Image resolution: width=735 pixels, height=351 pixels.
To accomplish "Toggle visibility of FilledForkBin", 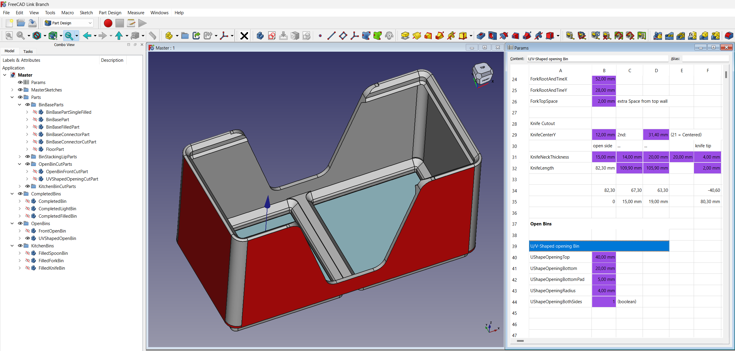I will [x=28, y=260].
